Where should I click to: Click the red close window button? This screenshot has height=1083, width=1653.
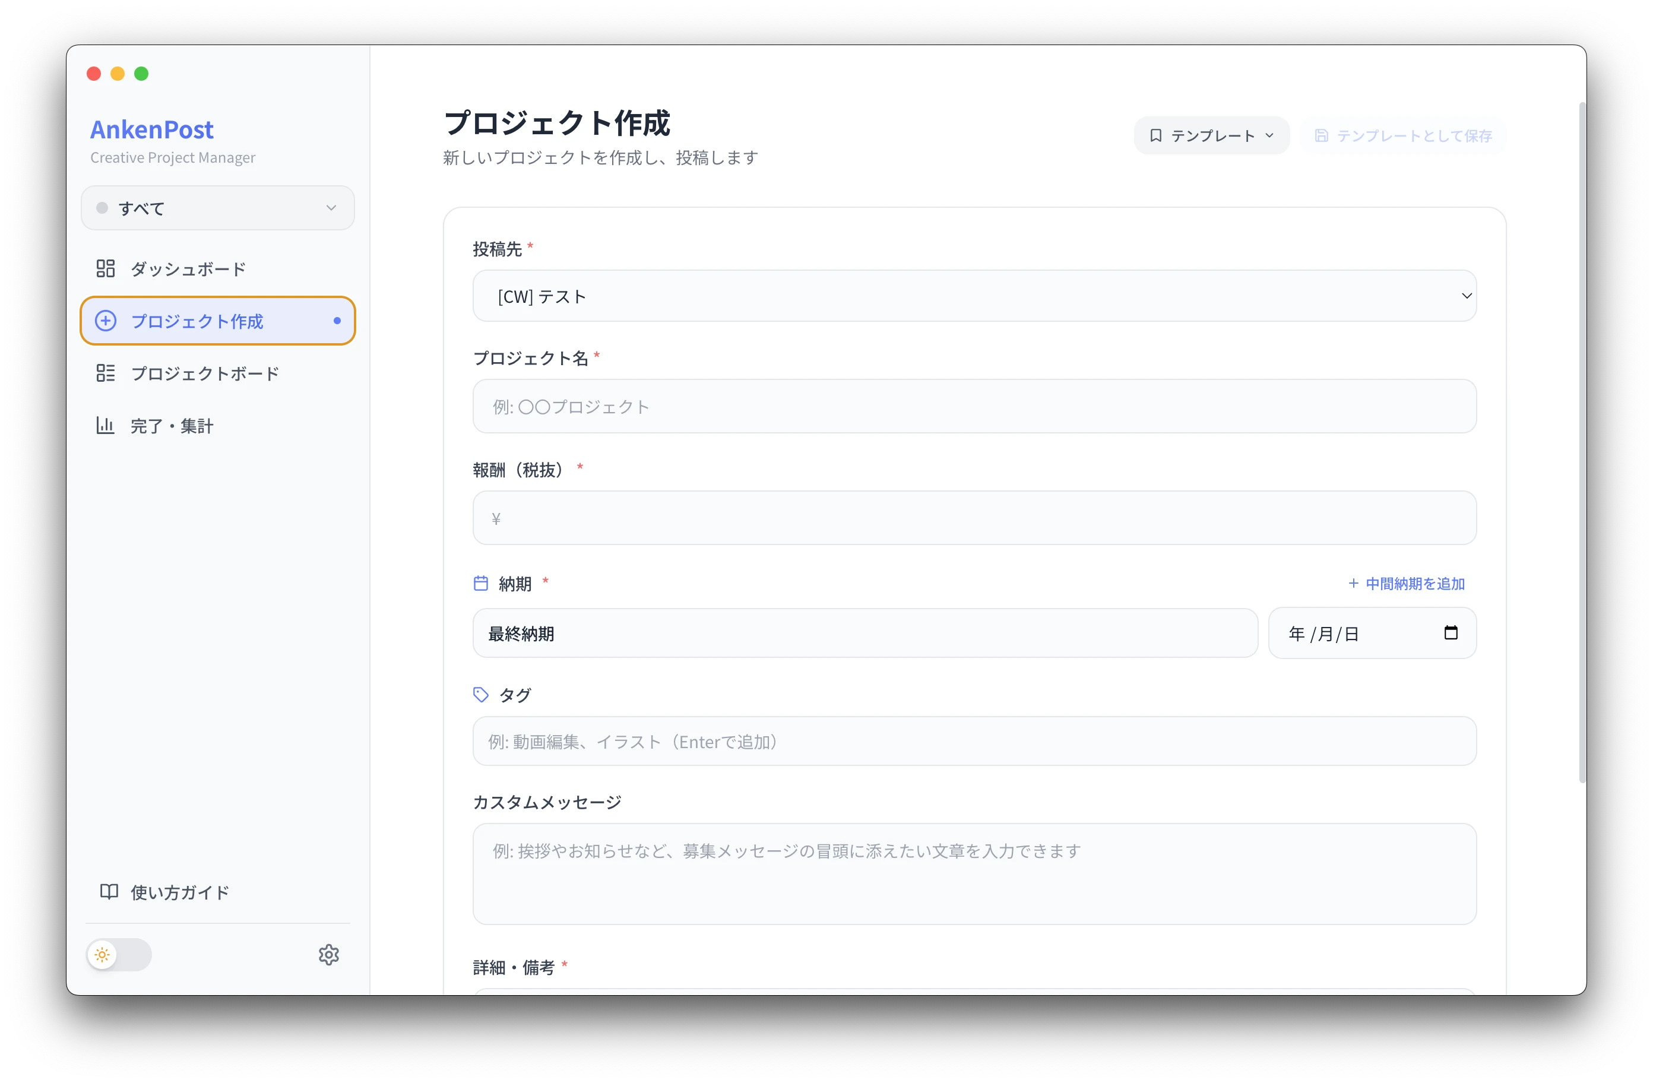tap(94, 74)
